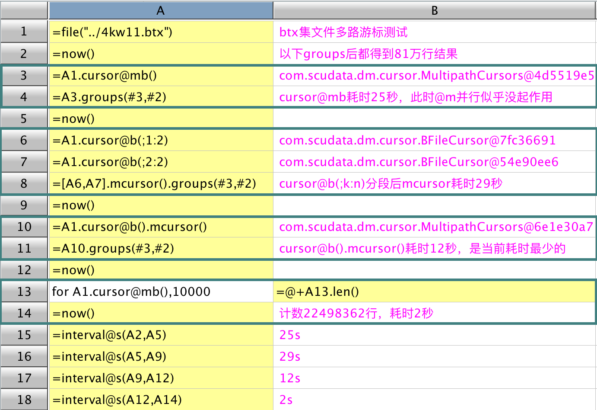Select cell containing =interval@s(A2,A5)
597x410 pixels.
[x=161, y=334]
